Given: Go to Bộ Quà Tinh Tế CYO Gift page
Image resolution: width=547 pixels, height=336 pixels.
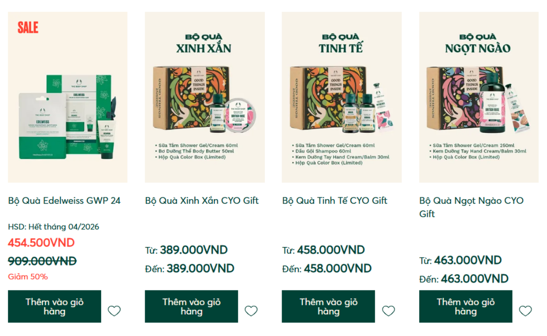Looking at the screenshot, I should tap(335, 201).
